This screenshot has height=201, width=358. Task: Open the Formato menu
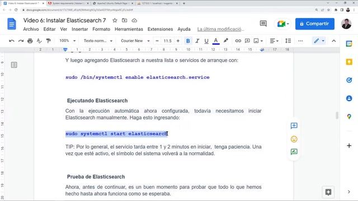101,29
